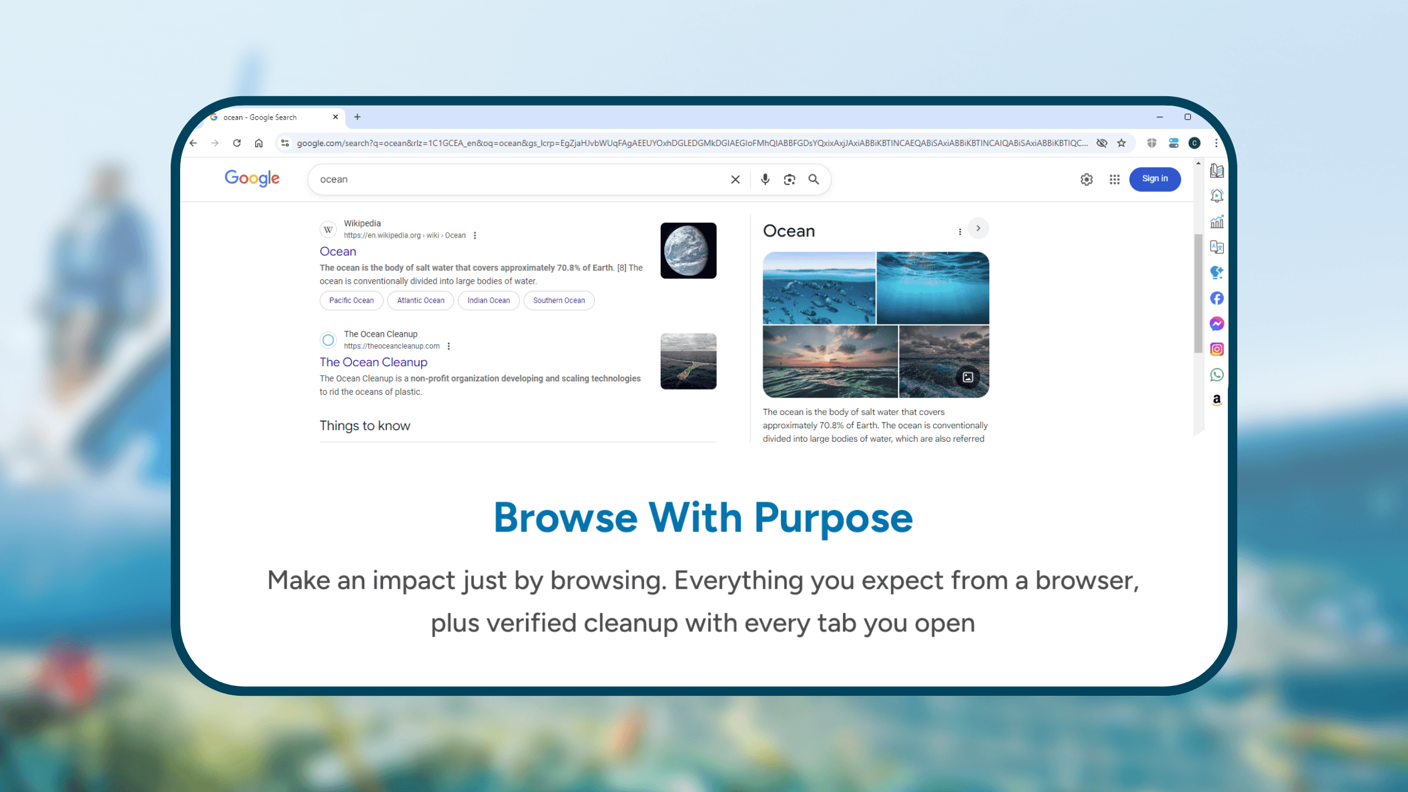Click the toggle-switches extension icon in toolbar
Screen dimensions: 1408x792
pyautogui.click(x=1173, y=143)
